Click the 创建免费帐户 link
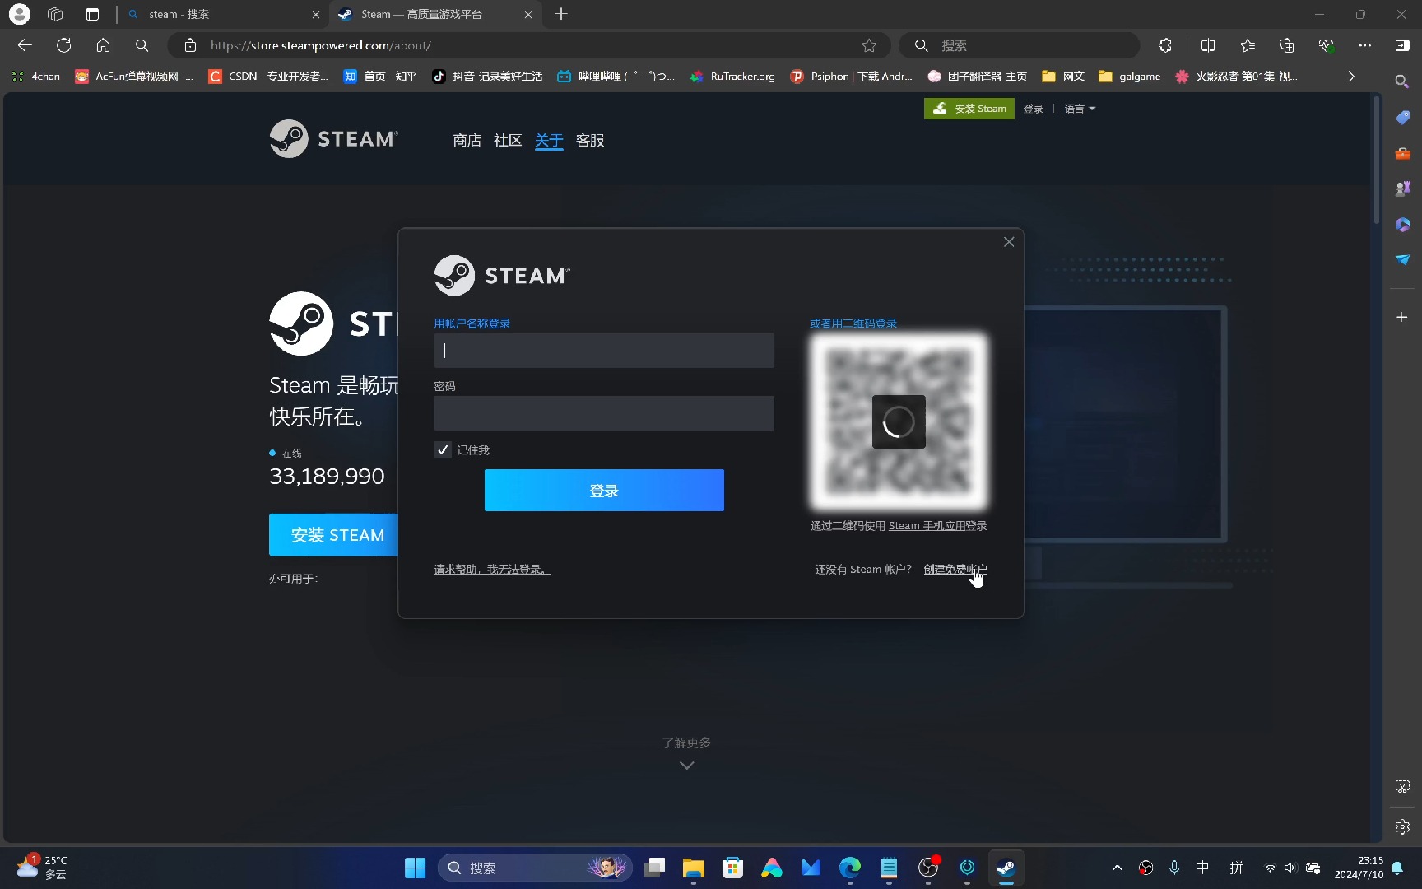This screenshot has height=889, width=1422. tap(955, 570)
